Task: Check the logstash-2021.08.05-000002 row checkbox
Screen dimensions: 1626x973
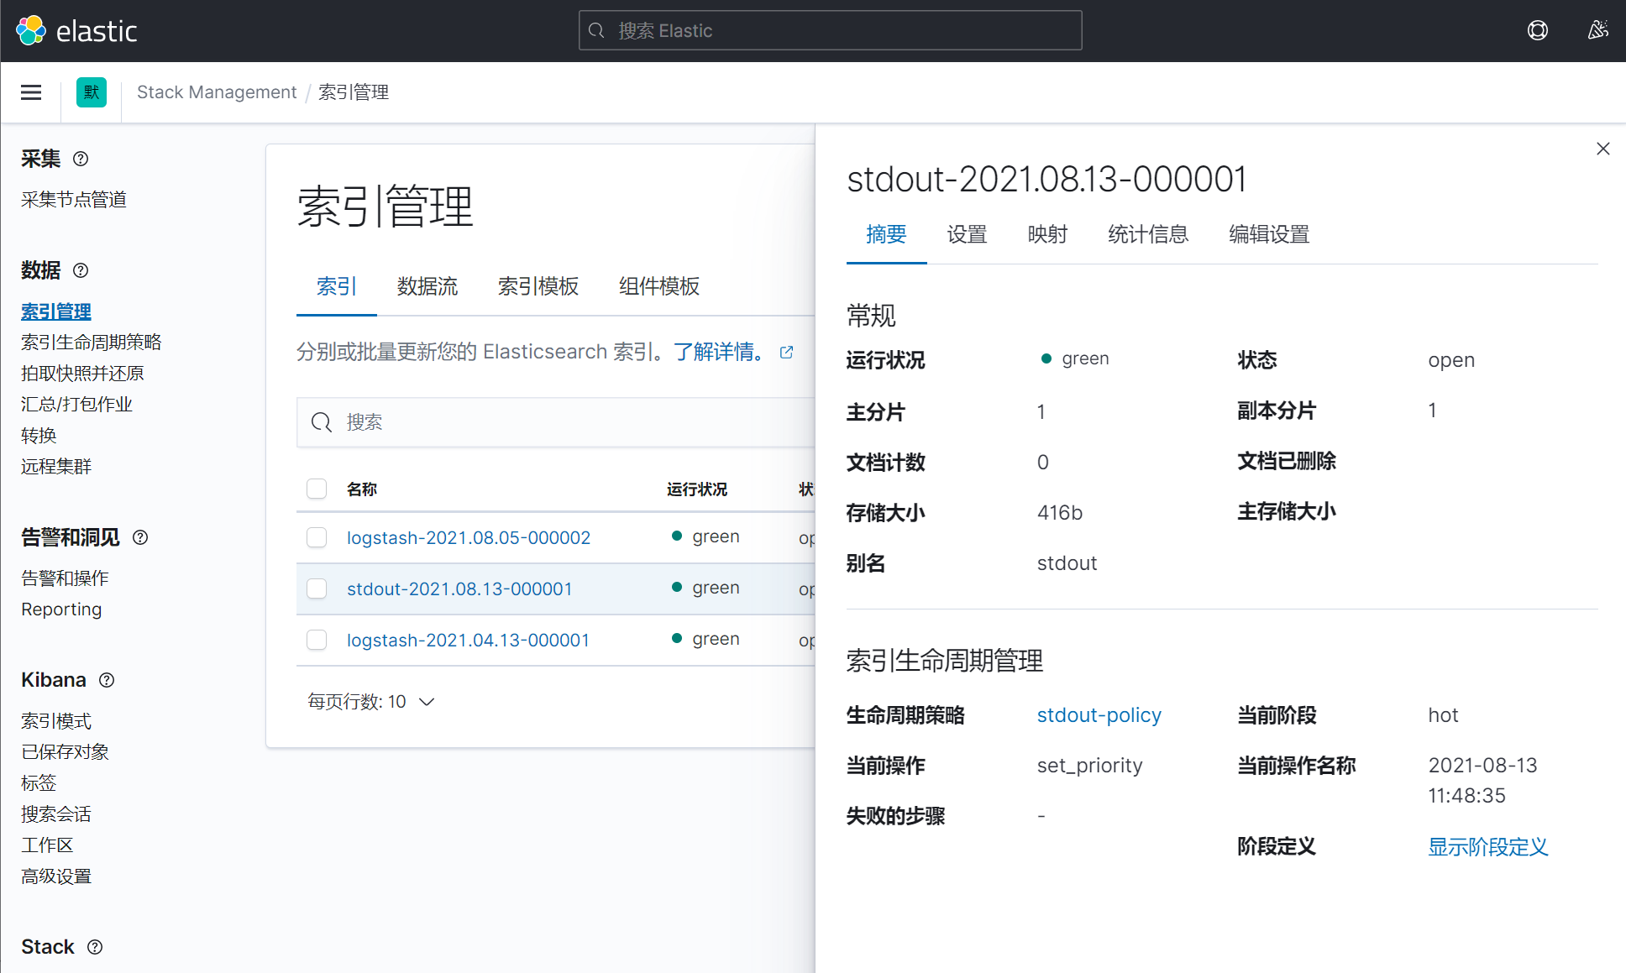Action: click(x=317, y=537)
